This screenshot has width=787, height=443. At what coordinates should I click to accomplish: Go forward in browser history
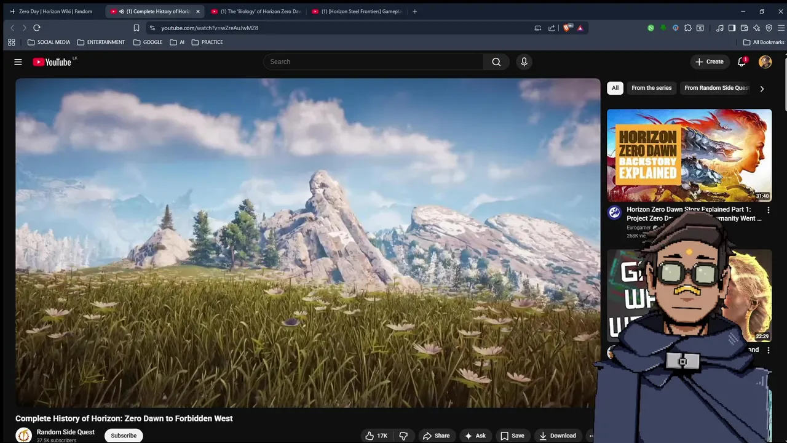pyautogui.click(x=24, y=28)
